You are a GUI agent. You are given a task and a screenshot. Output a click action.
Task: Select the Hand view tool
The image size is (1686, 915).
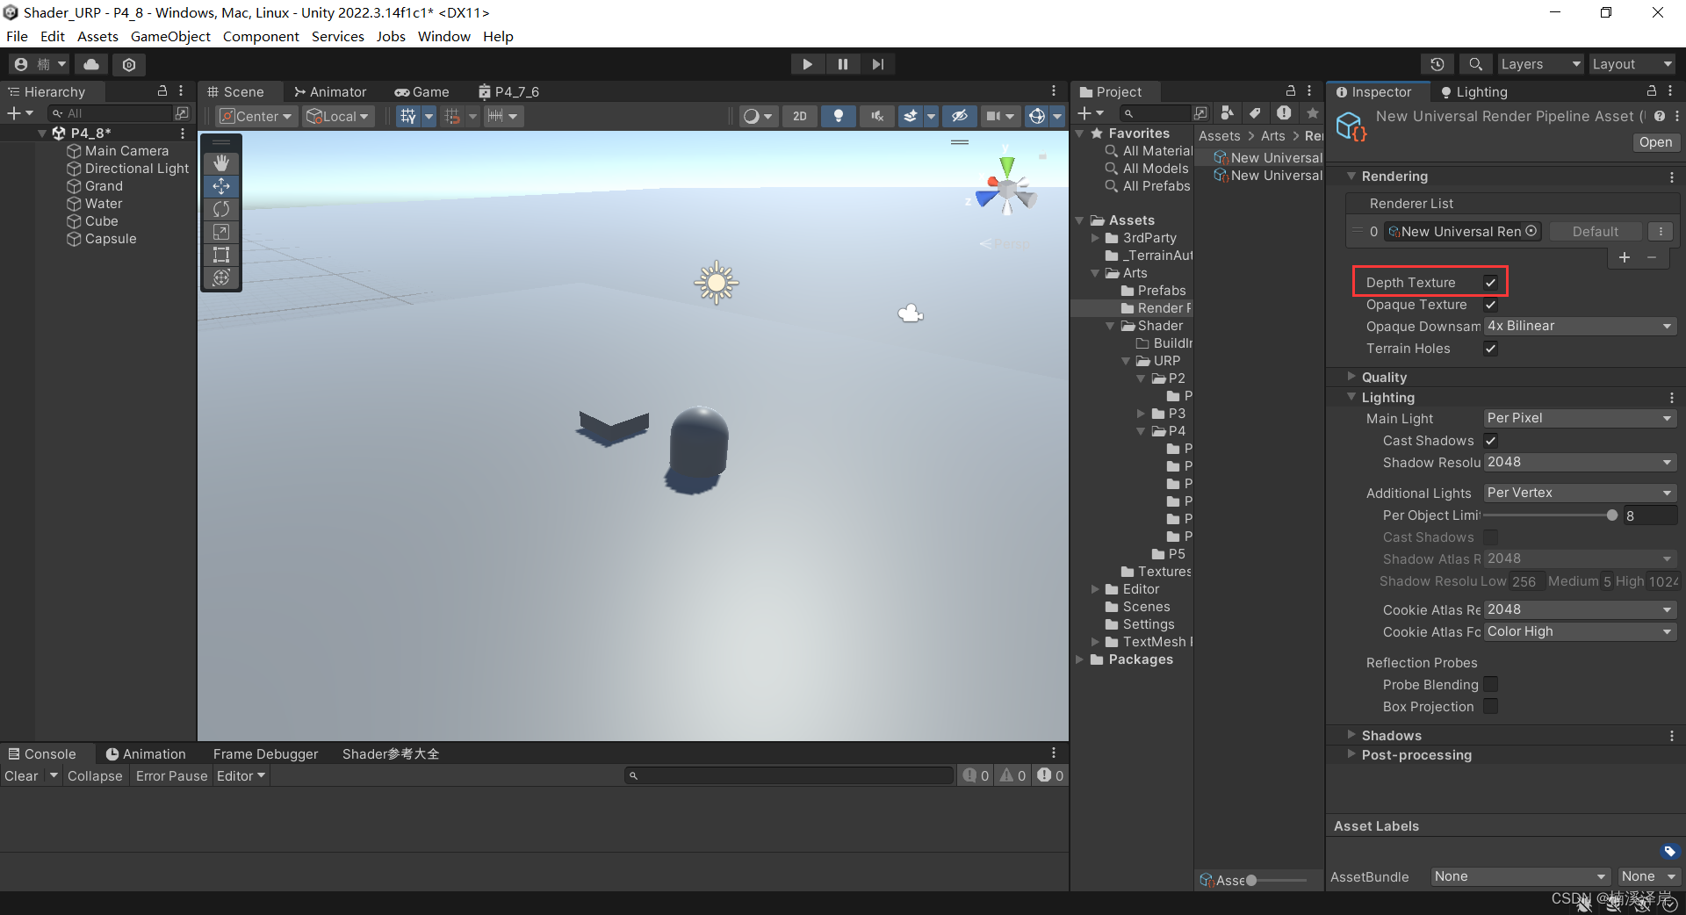[x=221, y=163]
